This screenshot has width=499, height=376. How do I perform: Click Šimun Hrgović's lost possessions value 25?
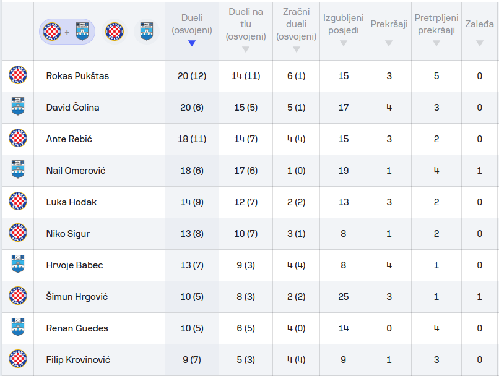pos(343,297)
